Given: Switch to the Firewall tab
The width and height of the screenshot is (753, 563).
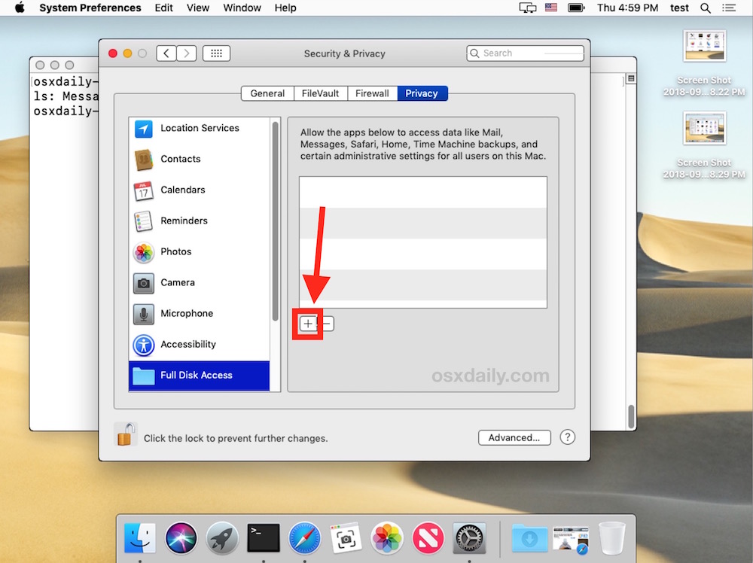Looking at the screenshot, I should 372,93.
